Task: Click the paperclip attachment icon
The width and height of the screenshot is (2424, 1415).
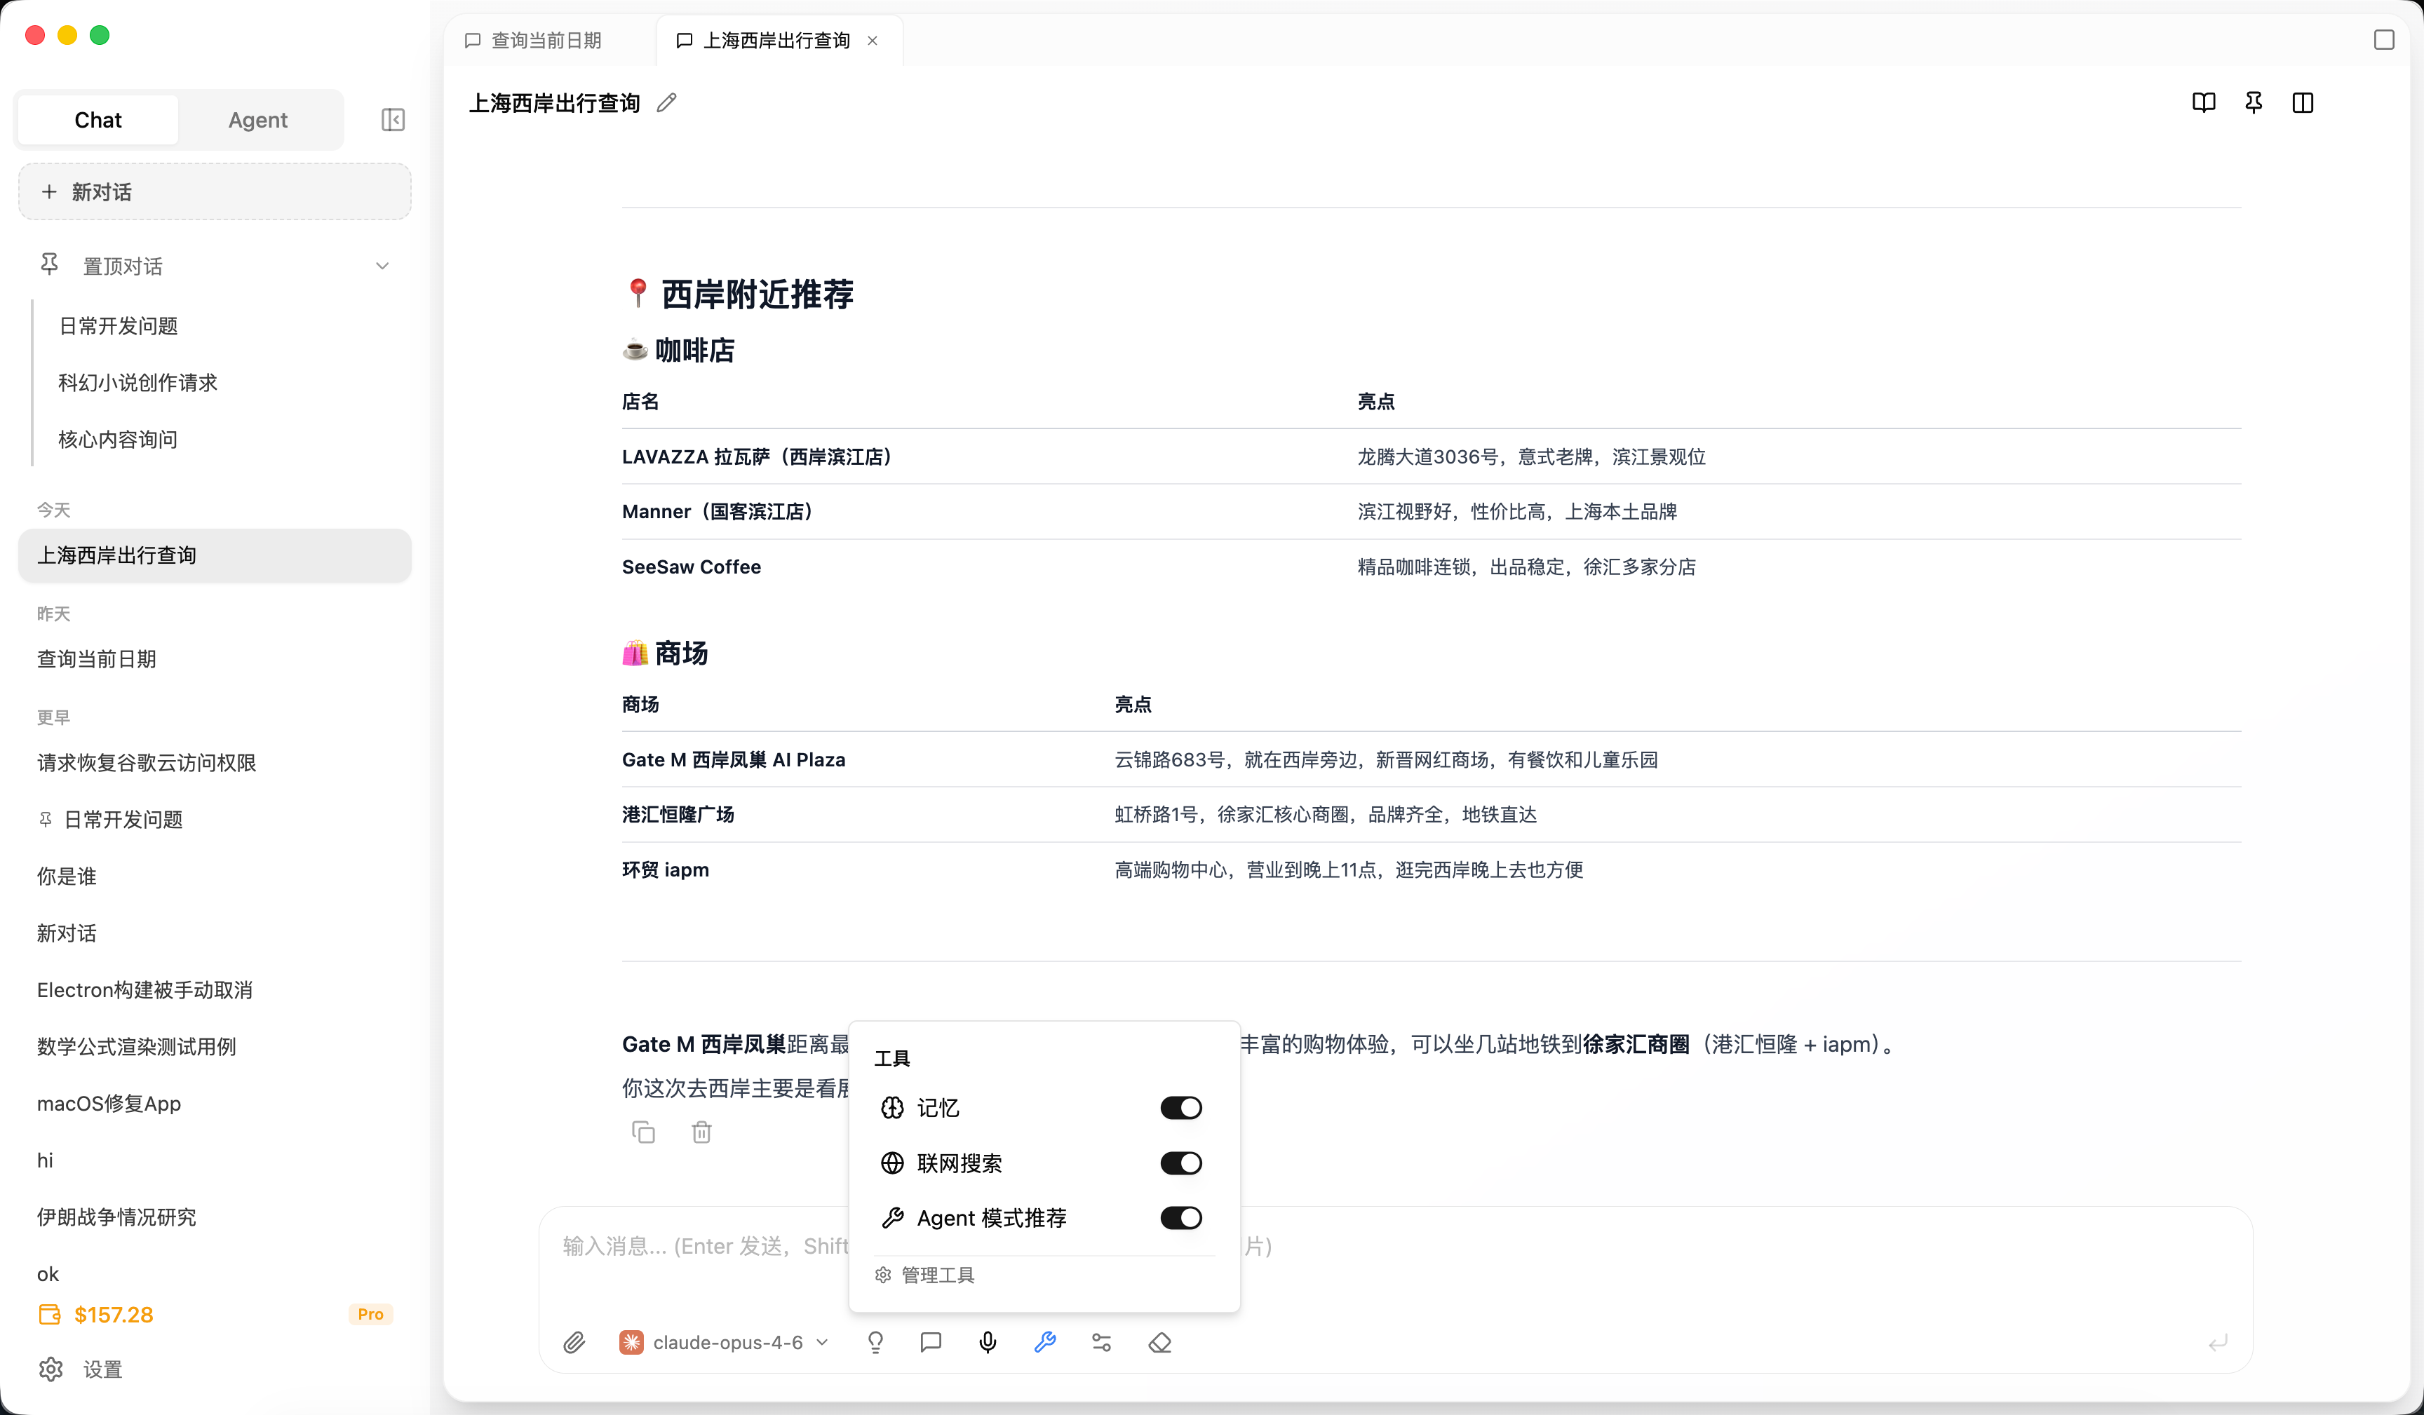Action: pyautogui.click(x=574, y=1342)
